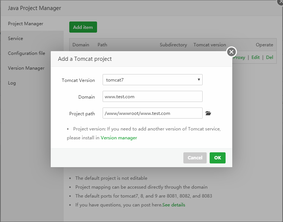Open the Version manager link in dialog
283x222 pixels.
pos(119,138)
